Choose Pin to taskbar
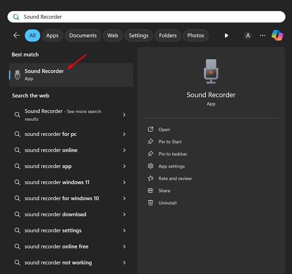Screen dimensions: 292x274 [173, 154]
